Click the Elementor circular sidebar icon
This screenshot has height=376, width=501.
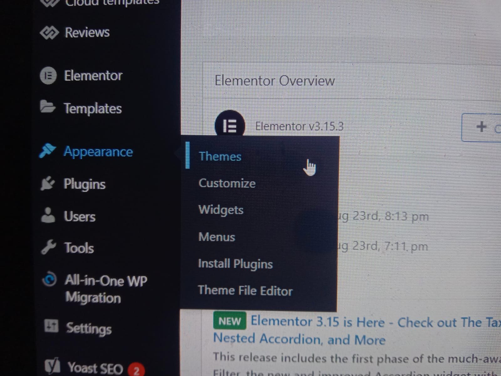[48, 76]
